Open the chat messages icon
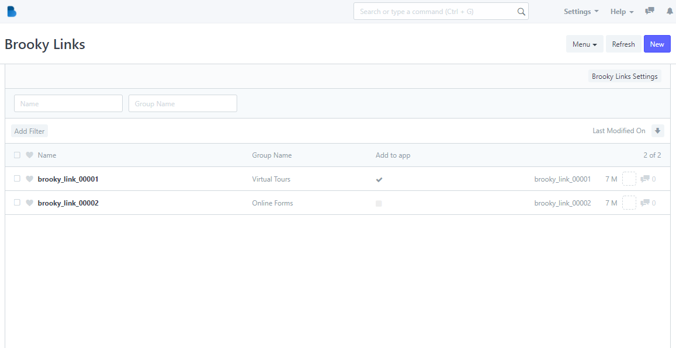 (649, 11)
